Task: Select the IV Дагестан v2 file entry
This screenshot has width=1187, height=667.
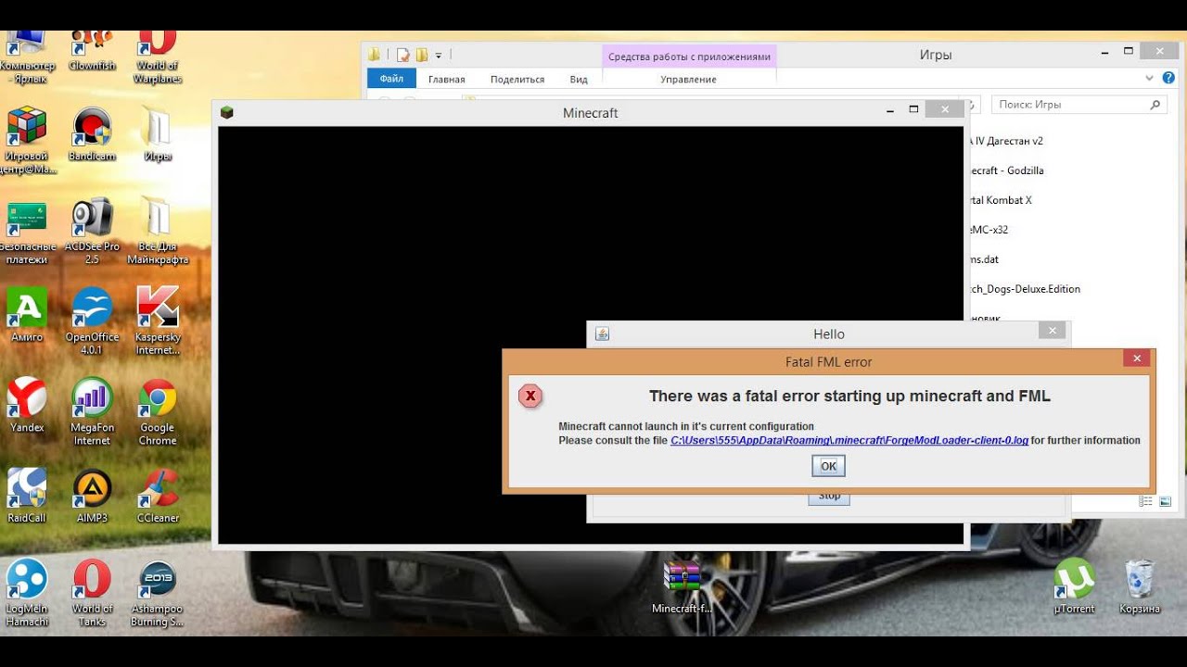Action: [x=1006, y=141]
